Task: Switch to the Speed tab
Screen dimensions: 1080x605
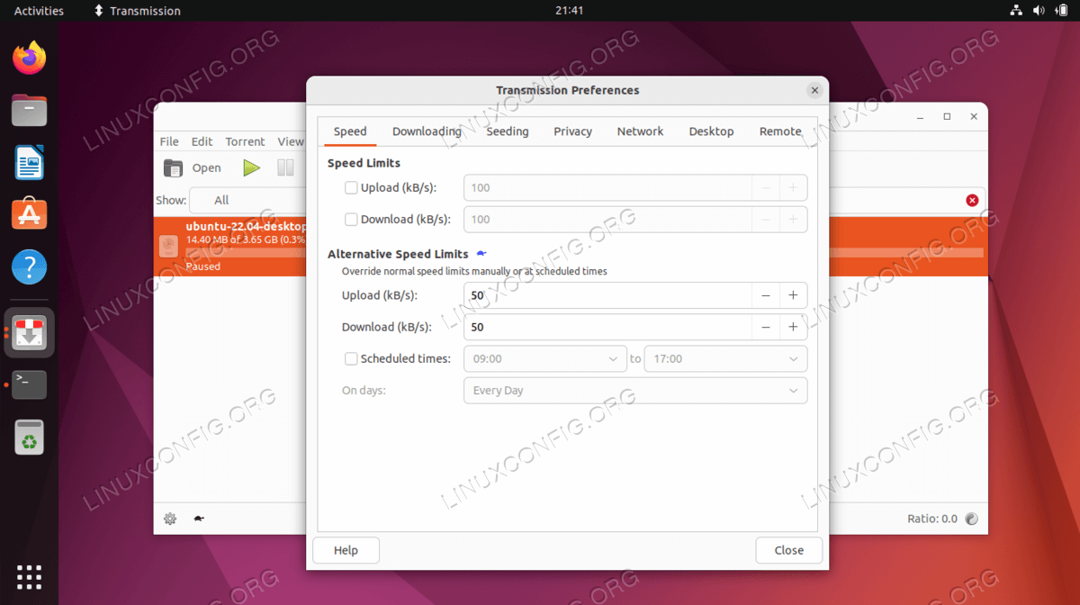Action: coord(350,131)
